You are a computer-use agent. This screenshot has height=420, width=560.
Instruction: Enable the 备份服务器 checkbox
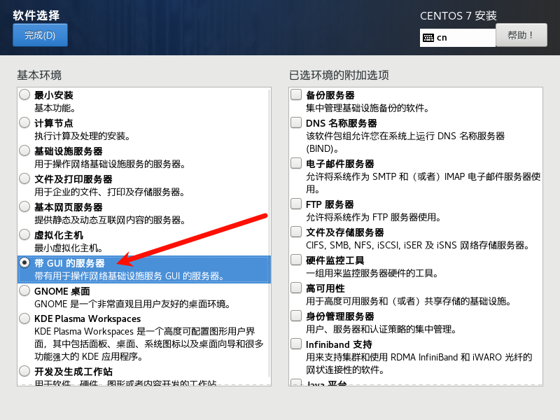(296, 94)
